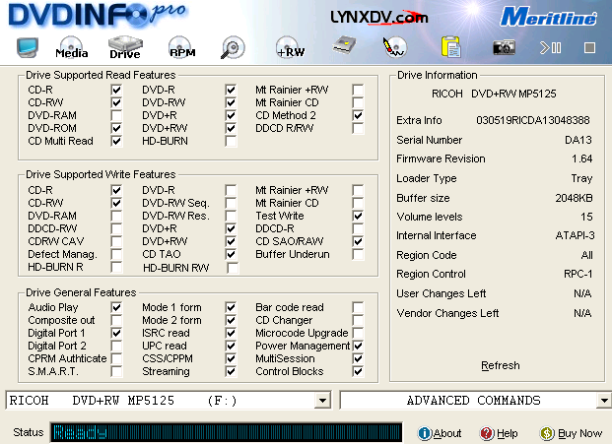
Task: Click the disc with pen icon
Action: pyautogui.click(x=394, y=47)
